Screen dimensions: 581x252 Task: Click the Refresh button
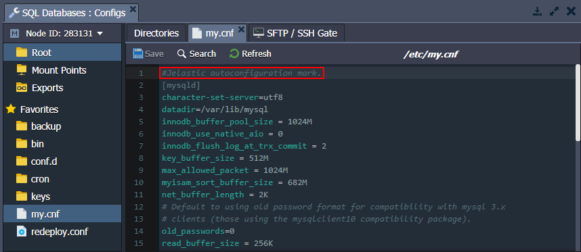point(251,54)
